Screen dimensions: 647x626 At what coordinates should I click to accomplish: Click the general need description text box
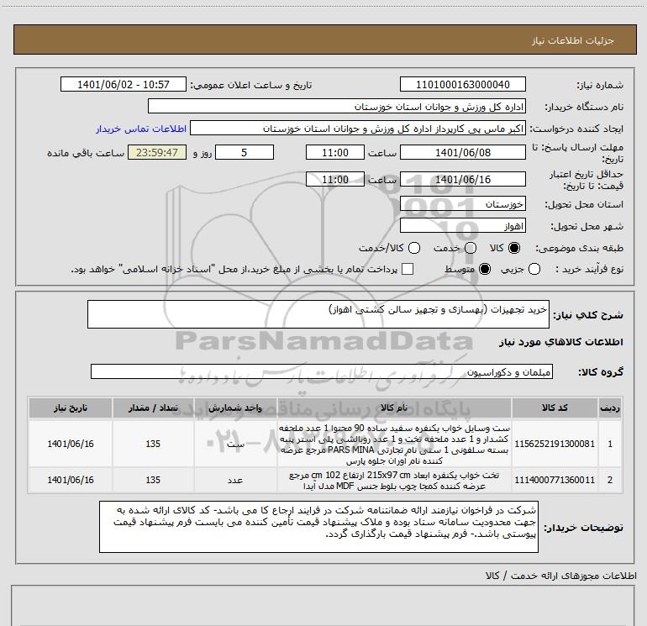tap(318, 314)
